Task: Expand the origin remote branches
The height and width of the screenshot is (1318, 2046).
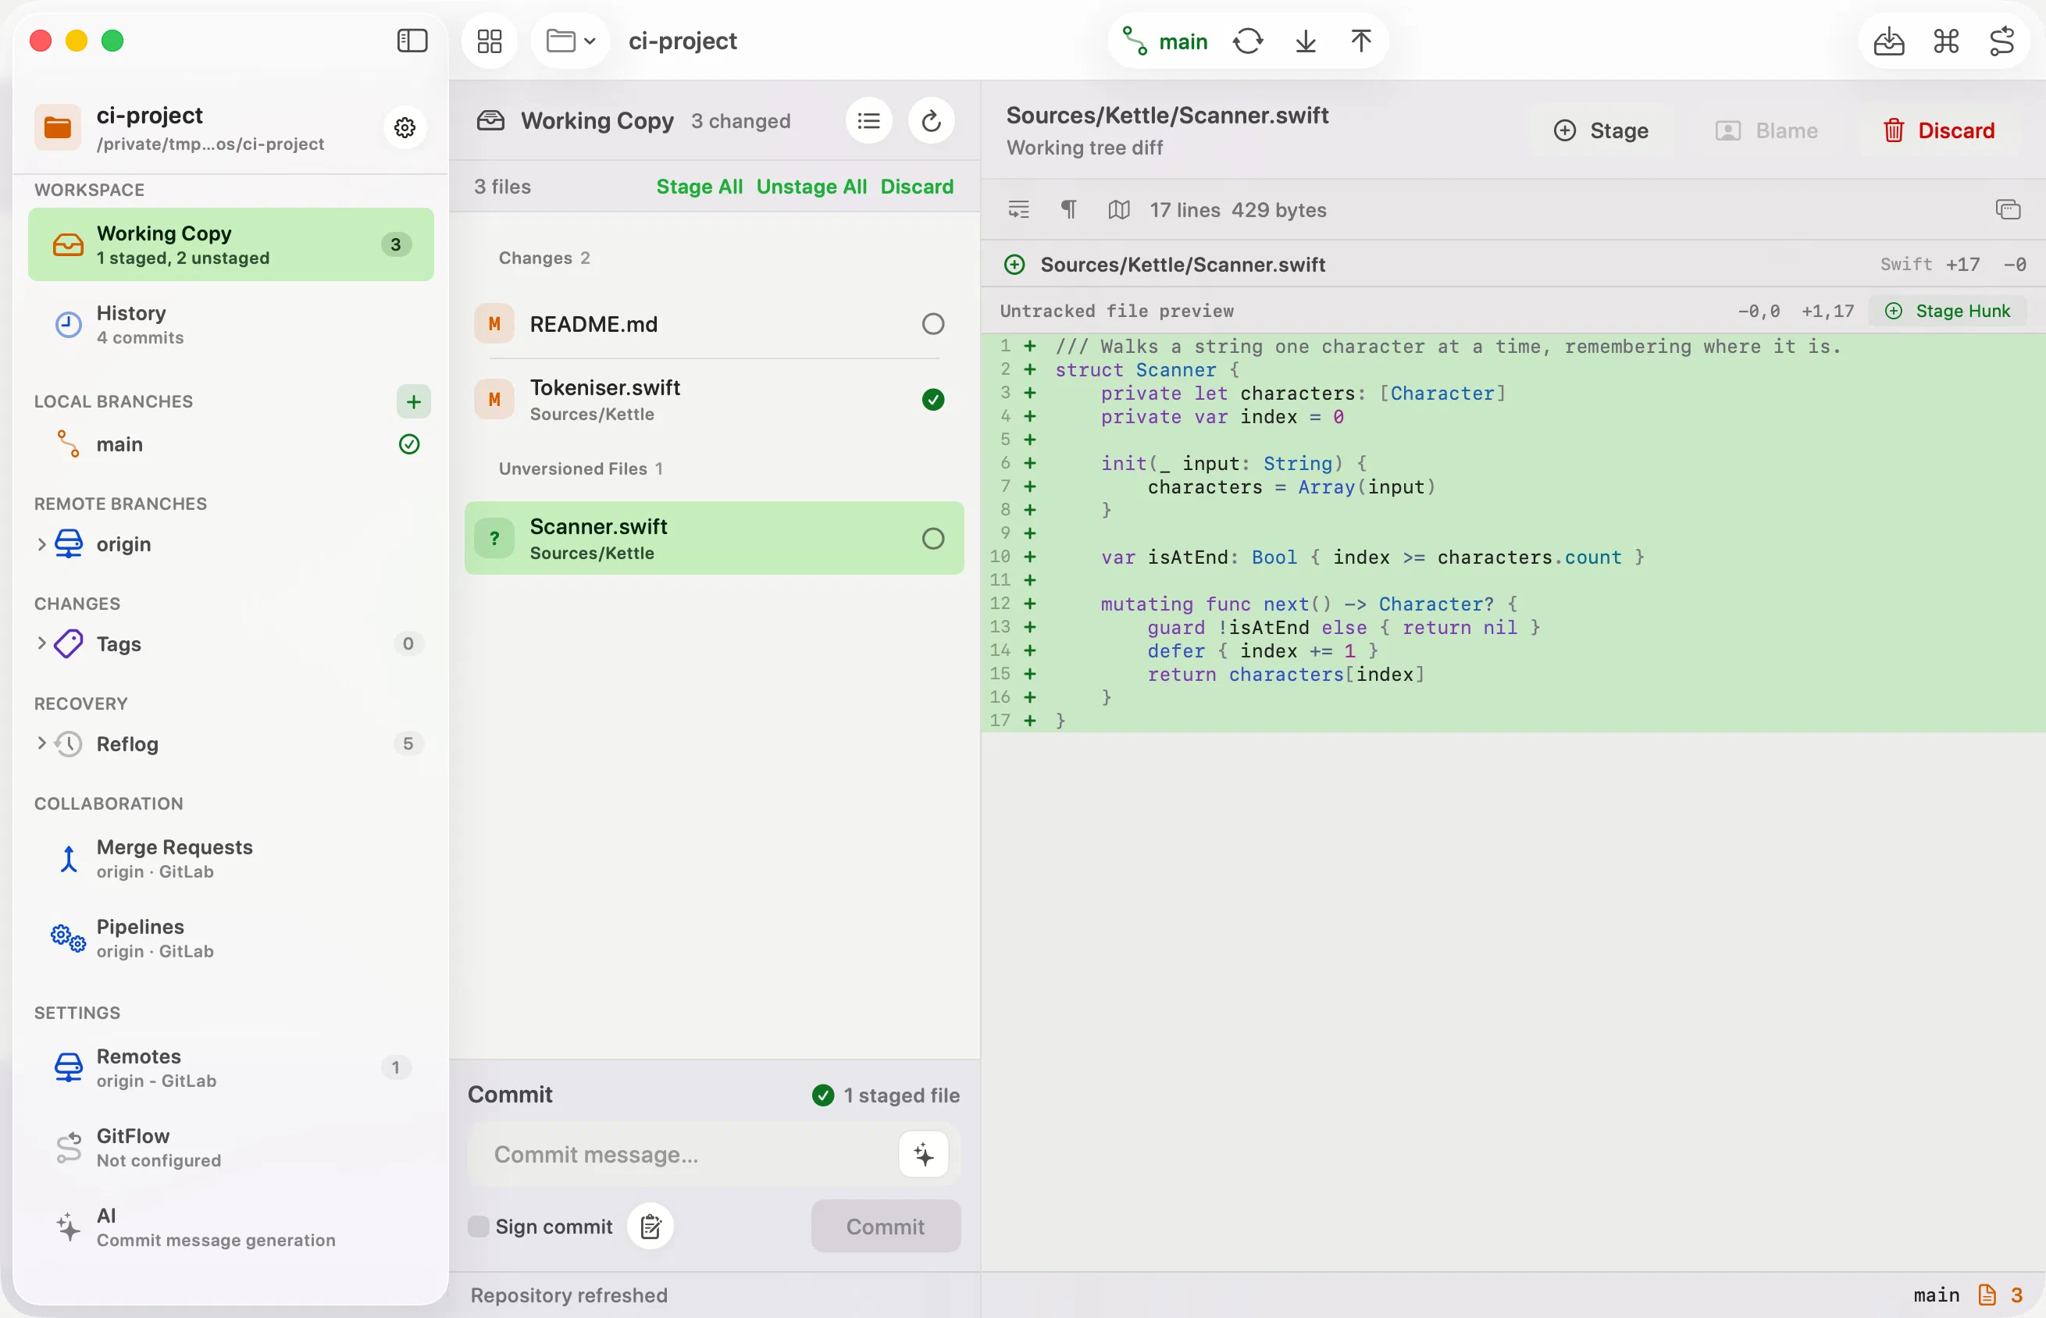Action: (x=41, y=543)
